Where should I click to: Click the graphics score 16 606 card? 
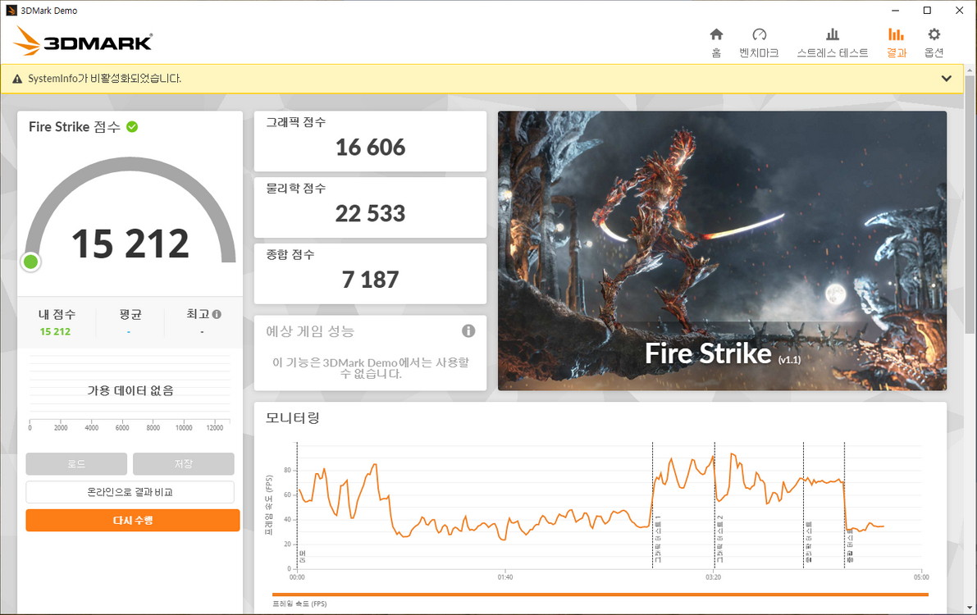(370, 141)
